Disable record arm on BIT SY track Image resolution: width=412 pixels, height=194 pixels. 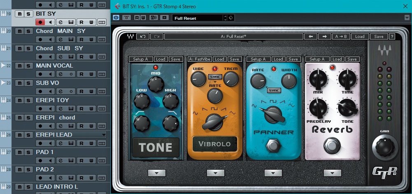40,22
